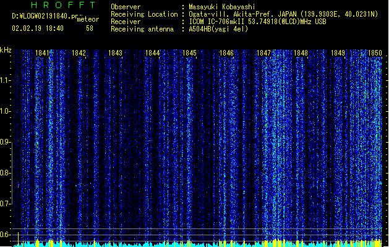This screenshot has width=389, height=247.
Task: Click the 1846 time marker
Action: coord(226,53)
